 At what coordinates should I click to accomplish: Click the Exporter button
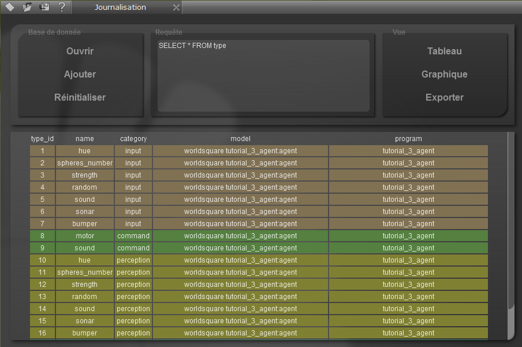pyautogui.click(x=445, y=97)
